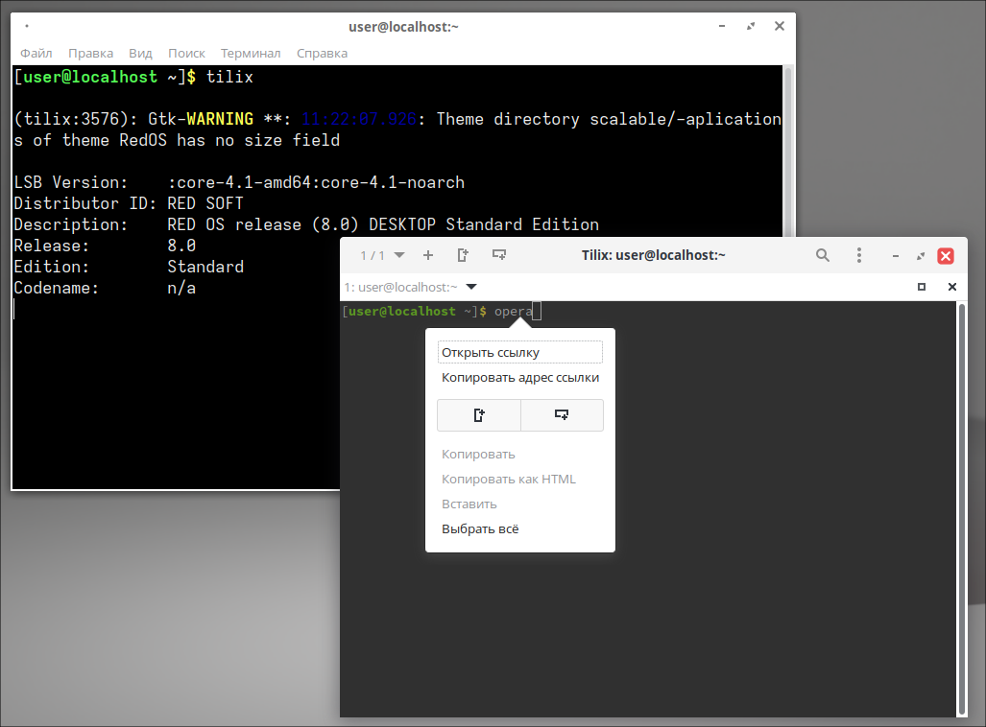
Task: Select Открыть ссылку in context menu
Action: 520,353
